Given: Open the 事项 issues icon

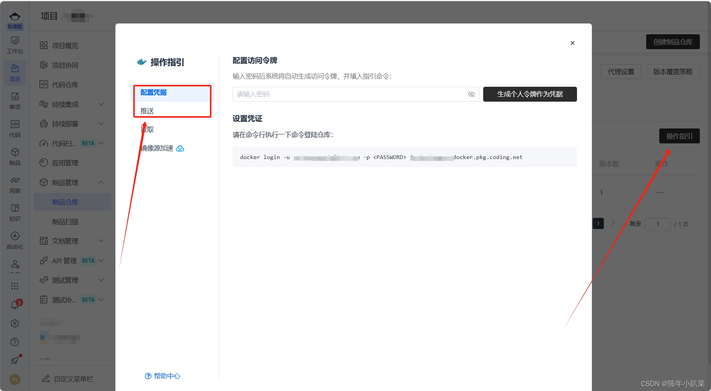Looking at the screenshot, I should (x=15, y=101).
